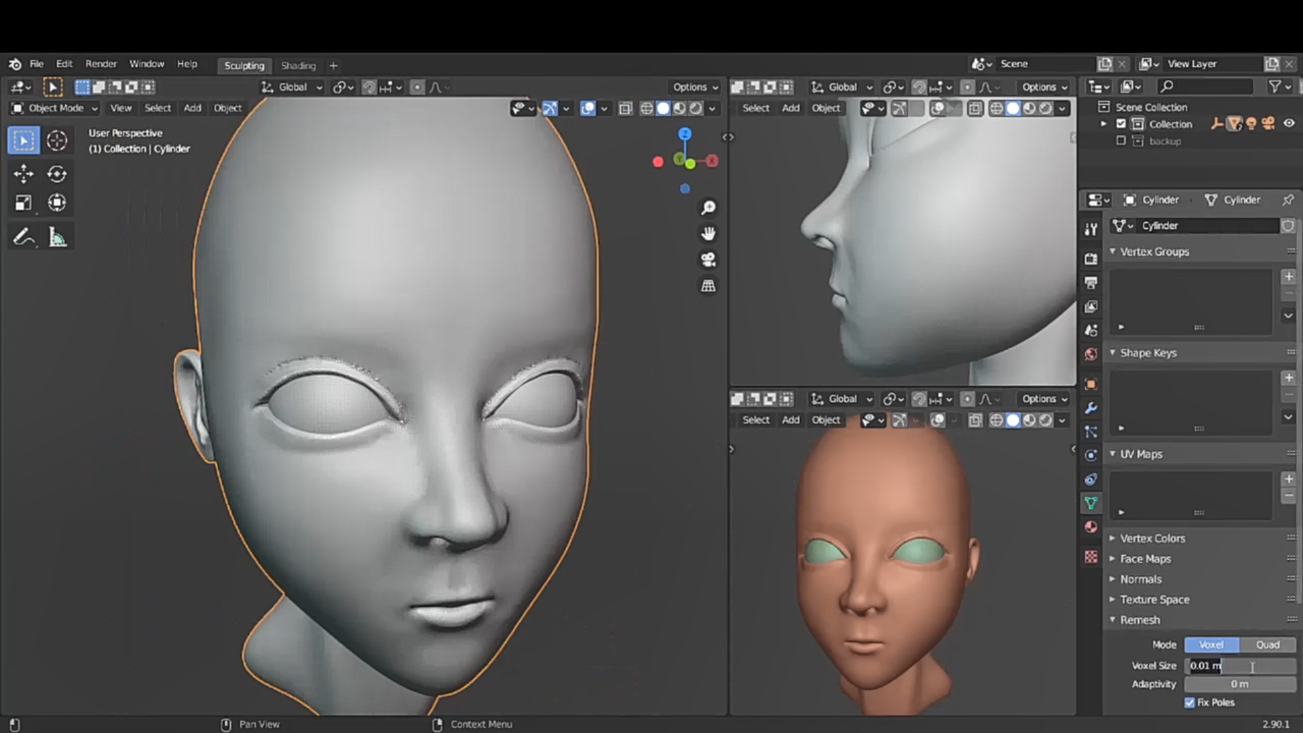Click the backup collection tree item
The image size is (1303, 733).
coord(1163,141)
